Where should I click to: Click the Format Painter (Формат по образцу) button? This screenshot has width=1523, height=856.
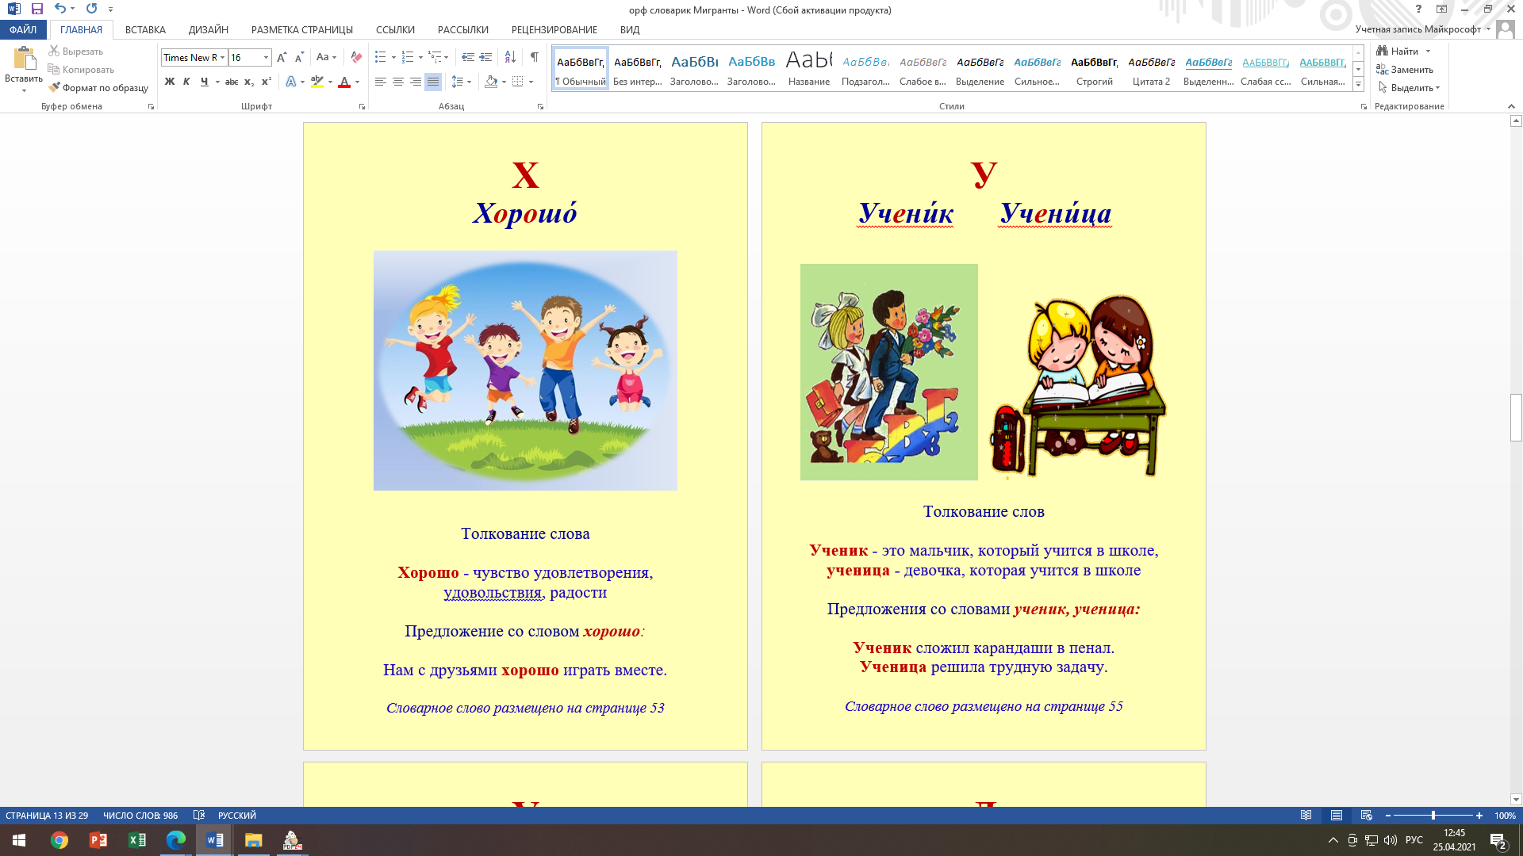[98, 88]
